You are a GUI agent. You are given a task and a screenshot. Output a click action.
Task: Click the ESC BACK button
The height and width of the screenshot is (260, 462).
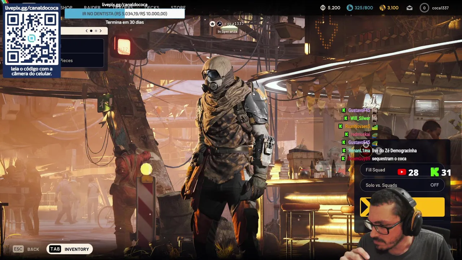point(26,249)
